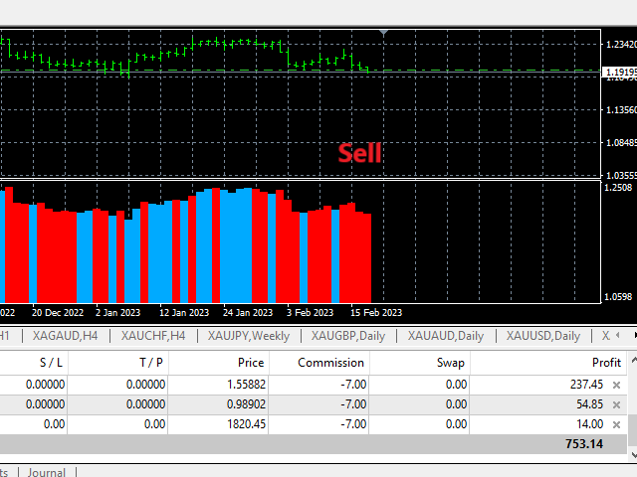This screenshot has height=477, width=637.
Task: Click the T / P column header
Action: point(147,363)
